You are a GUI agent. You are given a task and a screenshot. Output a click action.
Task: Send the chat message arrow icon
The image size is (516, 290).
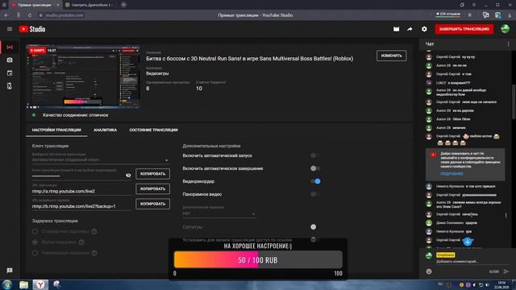(506, 271)
